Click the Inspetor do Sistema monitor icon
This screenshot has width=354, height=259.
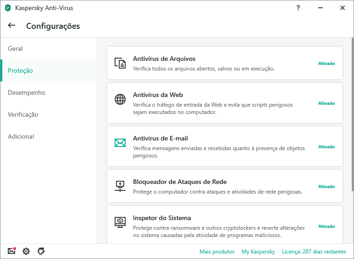coord(120,222)
